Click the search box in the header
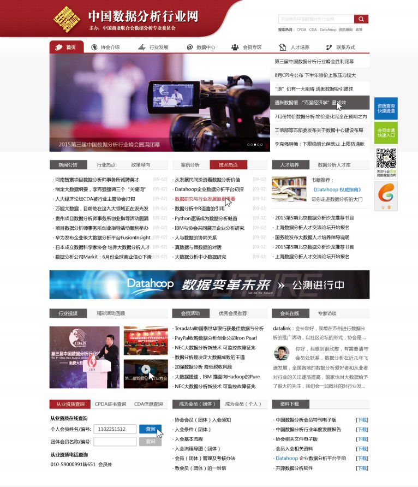This screenshot has width=418, height=487. coord(316,19)
